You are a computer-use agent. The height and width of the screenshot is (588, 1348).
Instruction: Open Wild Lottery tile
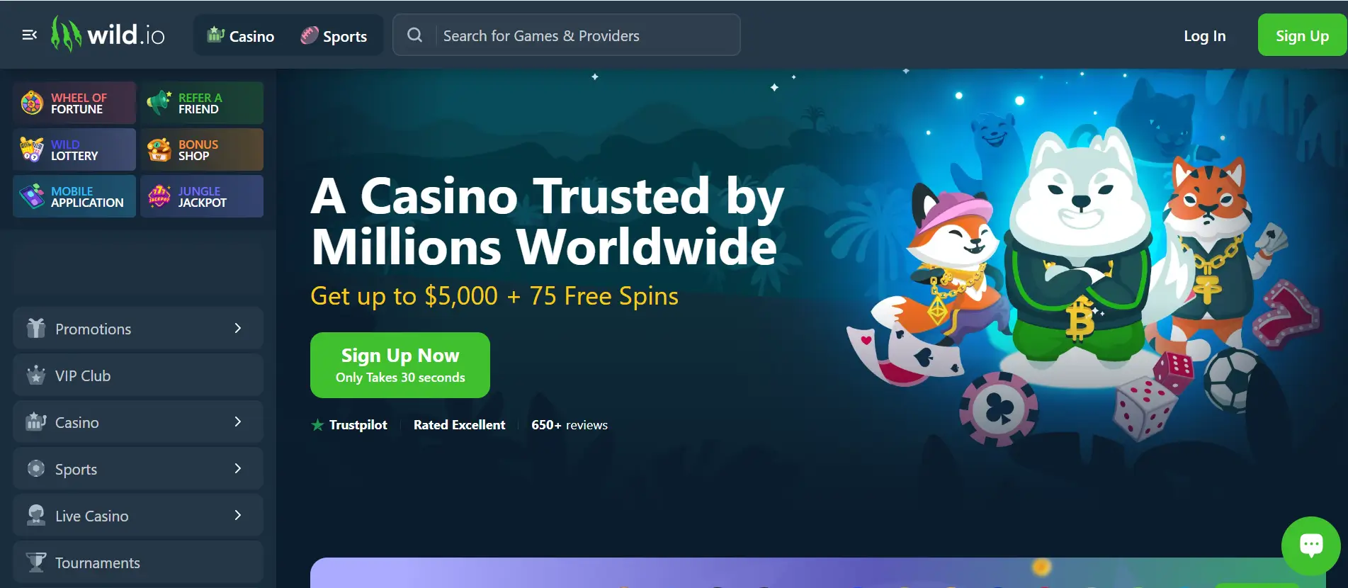tap(74, 149)
